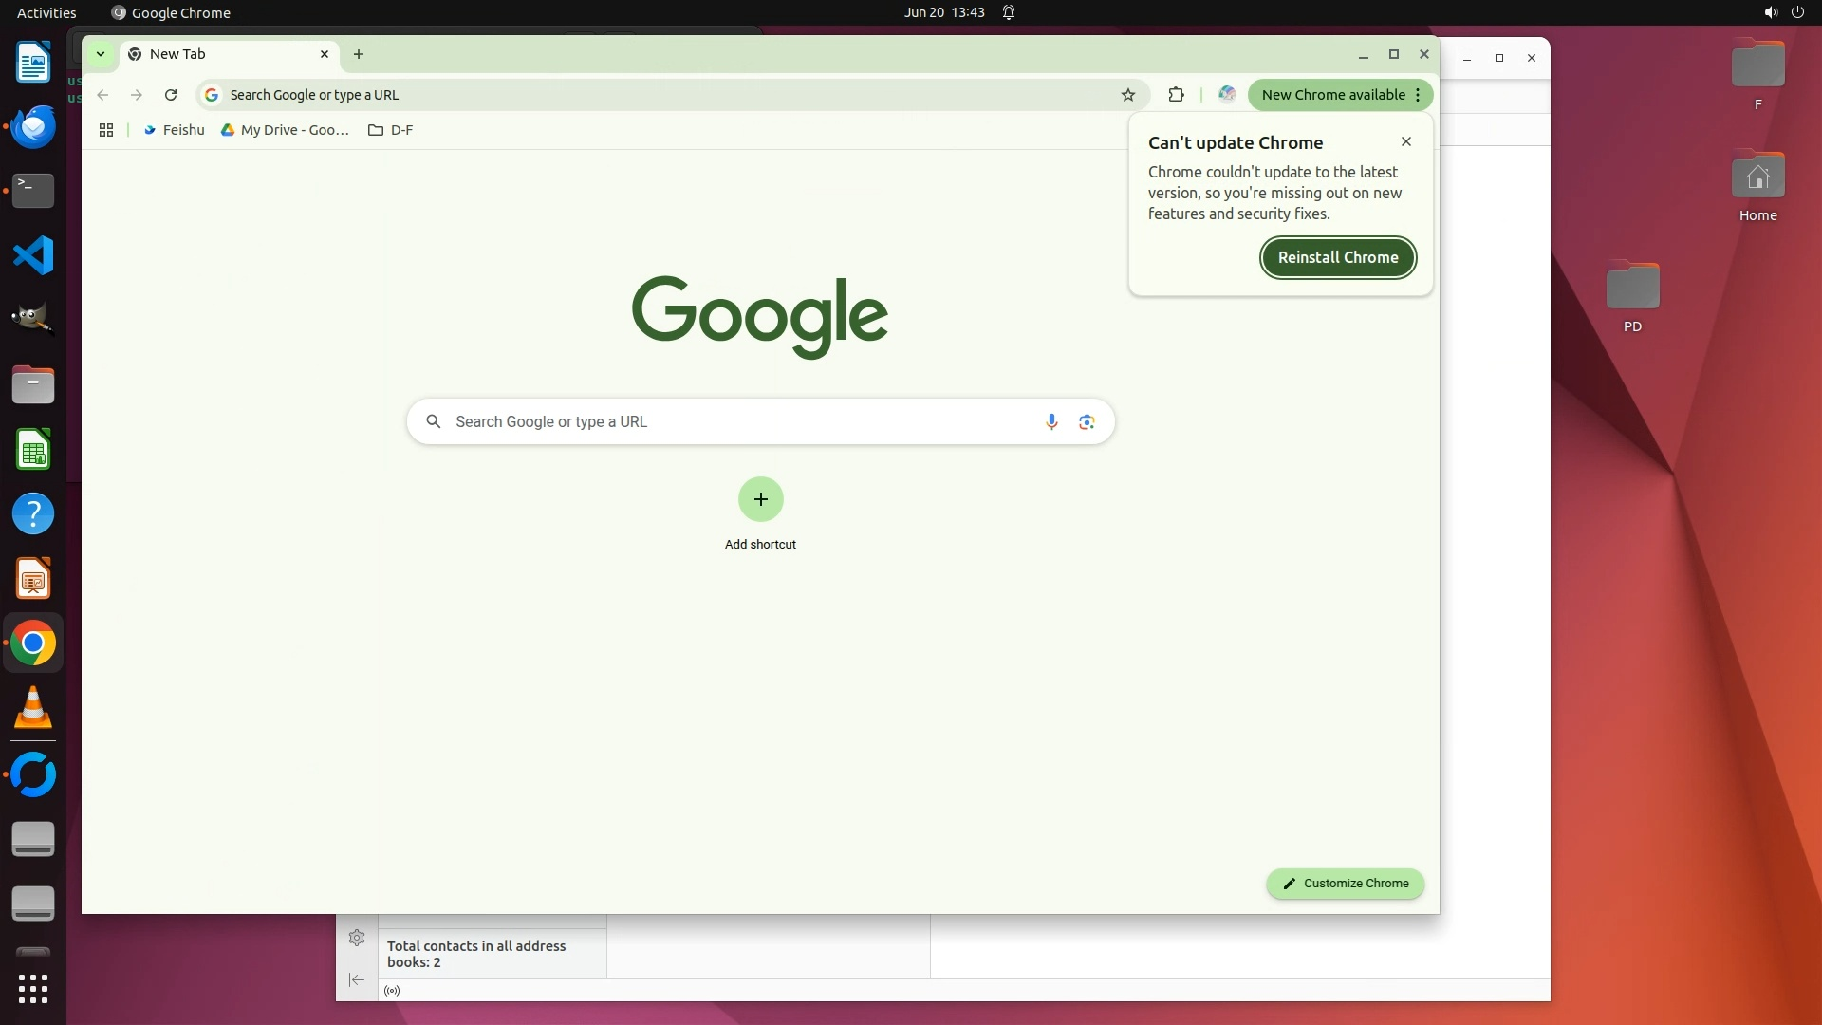Click the Add shortcut plus button
Image resolution: width=1822 pixels, height=1025 pixels.
pos(760,499)
